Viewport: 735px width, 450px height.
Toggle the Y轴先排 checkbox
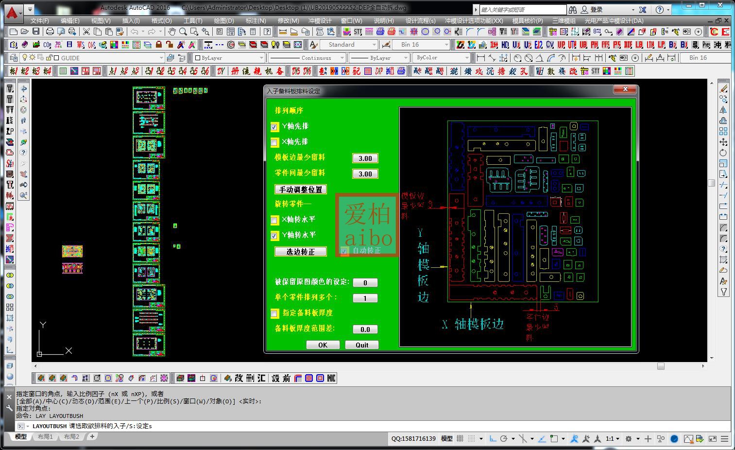pyautogui.click(x=274, y=127)
